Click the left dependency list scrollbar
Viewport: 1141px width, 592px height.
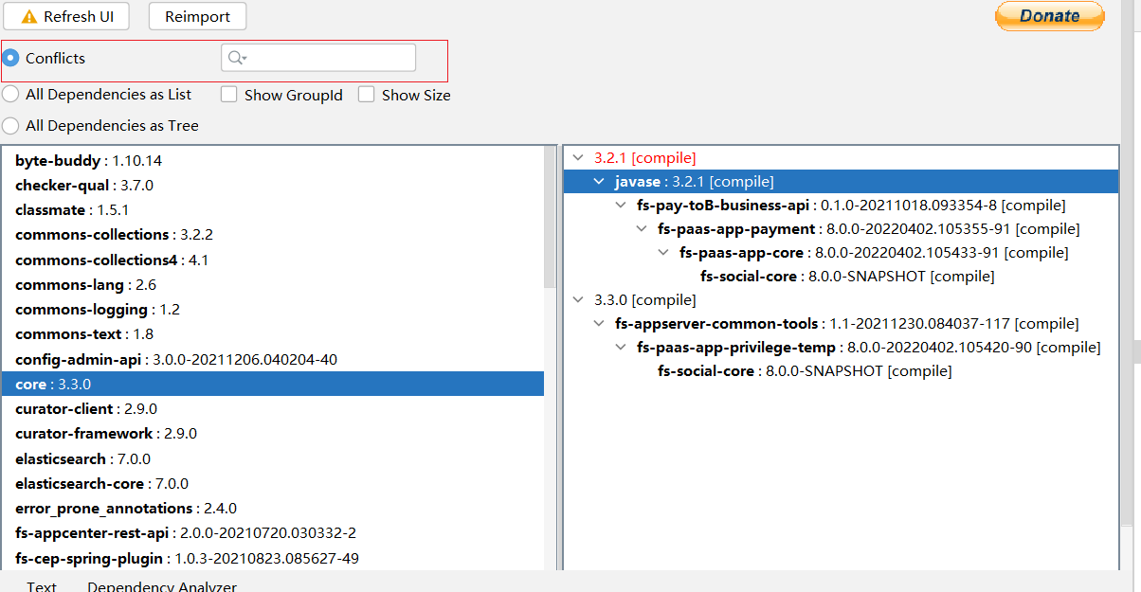click(x=550, y=218)
